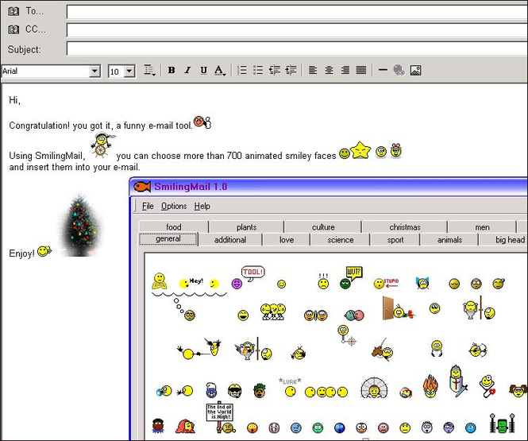Choose the horse-riding smiley
528x441 pixels.
pyautogui.click(x=383, y=350)
